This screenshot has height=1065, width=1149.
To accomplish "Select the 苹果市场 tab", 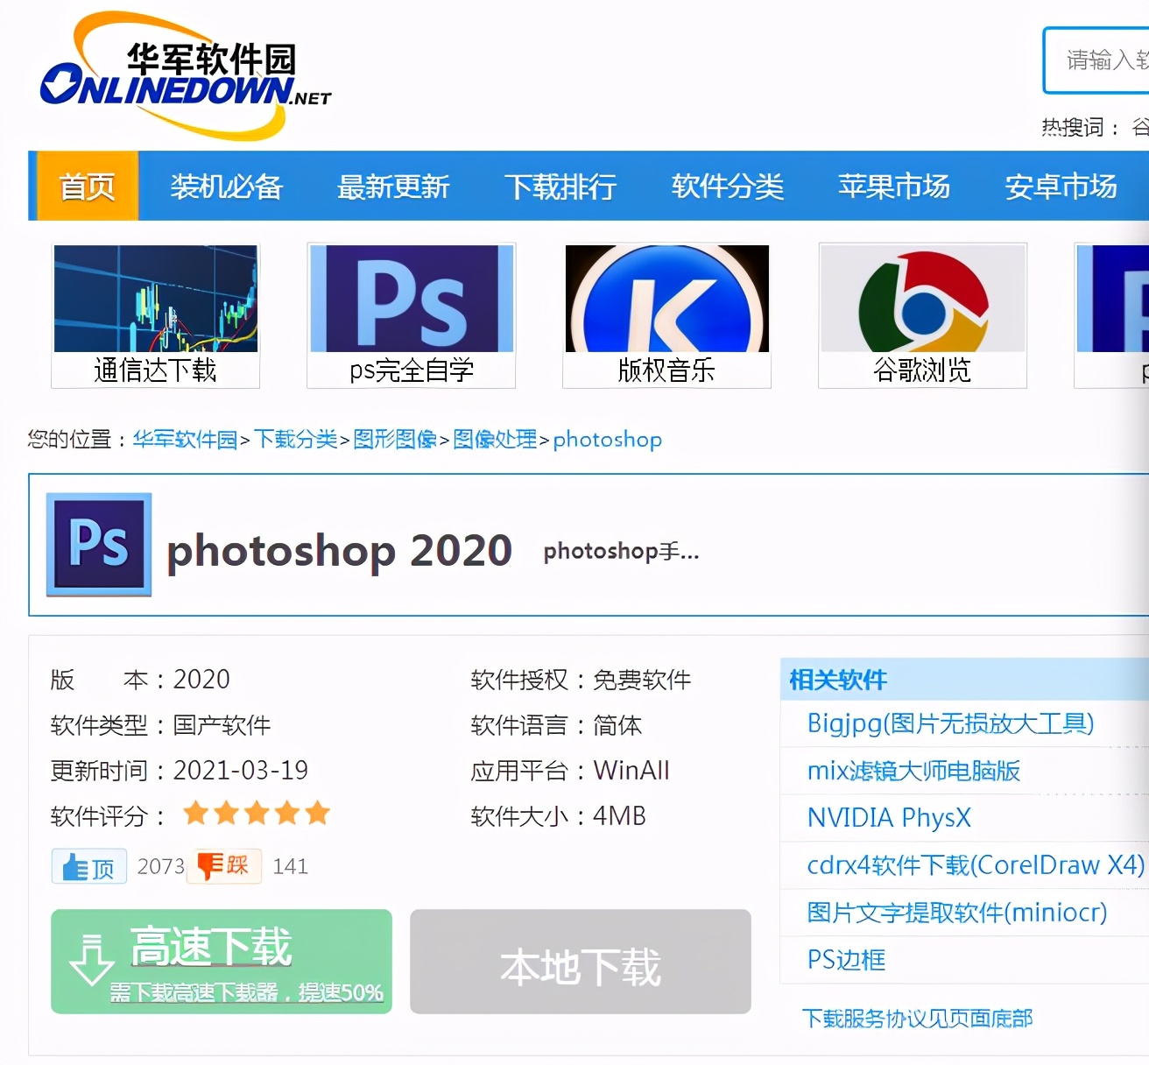I will [x=894, y=186].
